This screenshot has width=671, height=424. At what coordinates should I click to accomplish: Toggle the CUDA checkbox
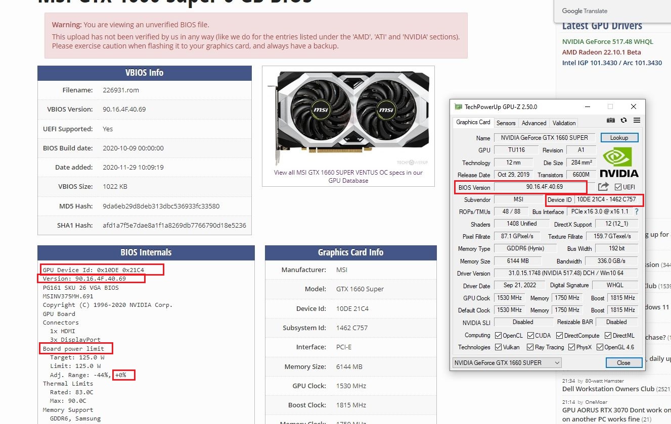coord(531,335)
